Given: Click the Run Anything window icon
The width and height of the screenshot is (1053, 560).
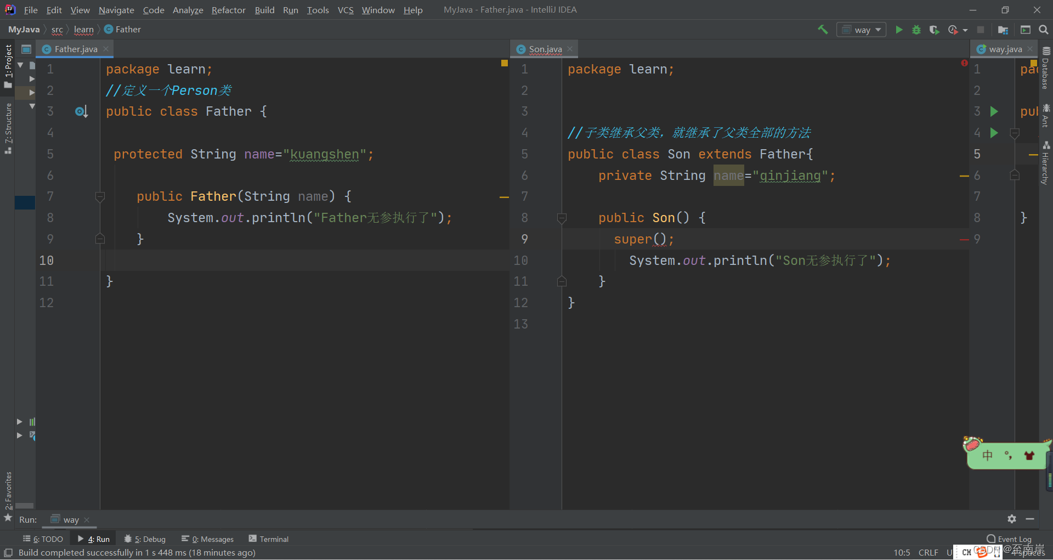Looking at the screenshot, I should coord(1026,30).
